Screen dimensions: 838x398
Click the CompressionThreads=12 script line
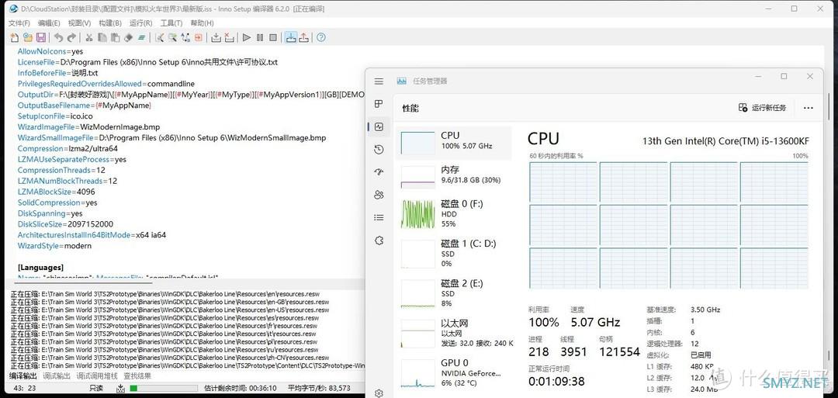click(61, 170)
